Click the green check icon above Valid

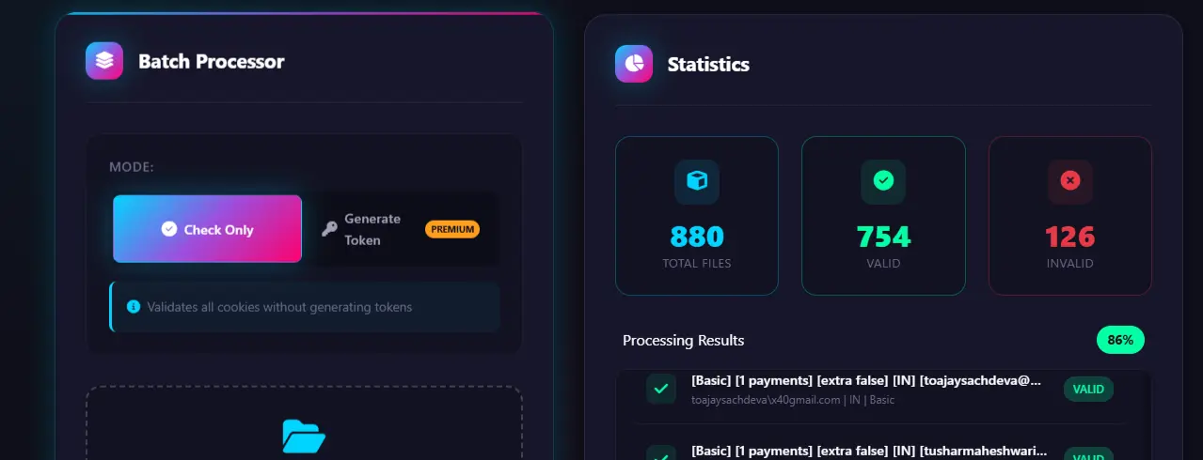pos(883,182)
